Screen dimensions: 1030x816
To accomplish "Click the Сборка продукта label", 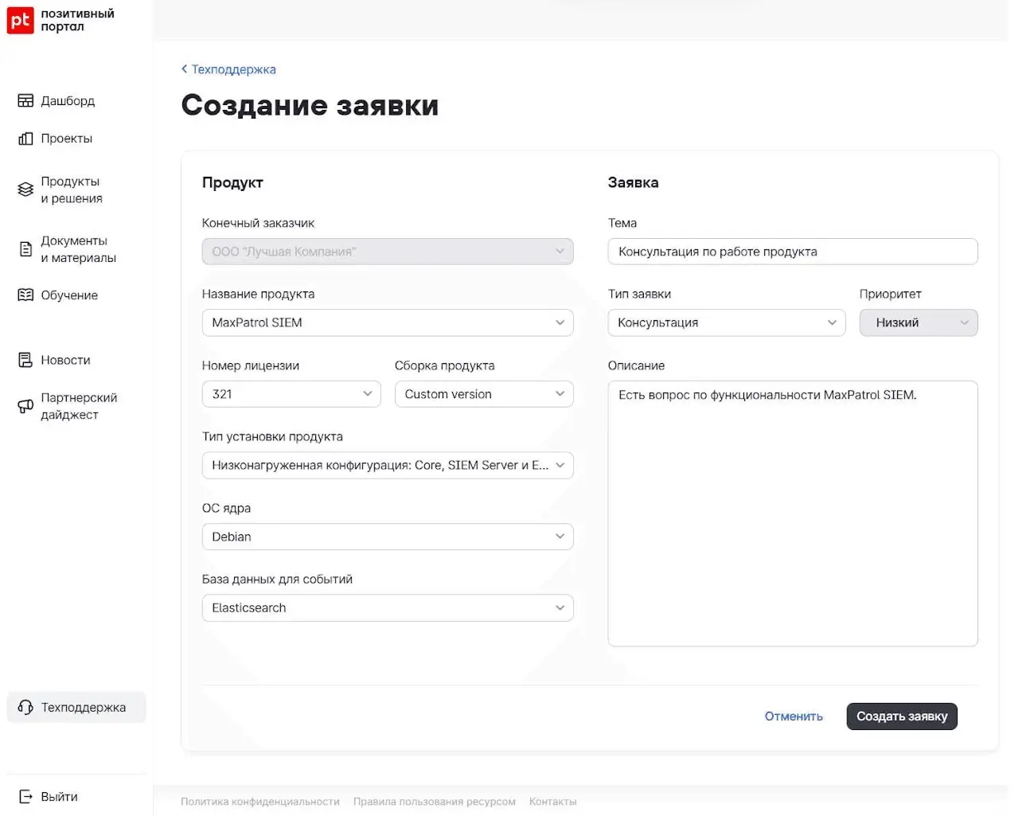I will pyautogui.click(x=445, y=365).
